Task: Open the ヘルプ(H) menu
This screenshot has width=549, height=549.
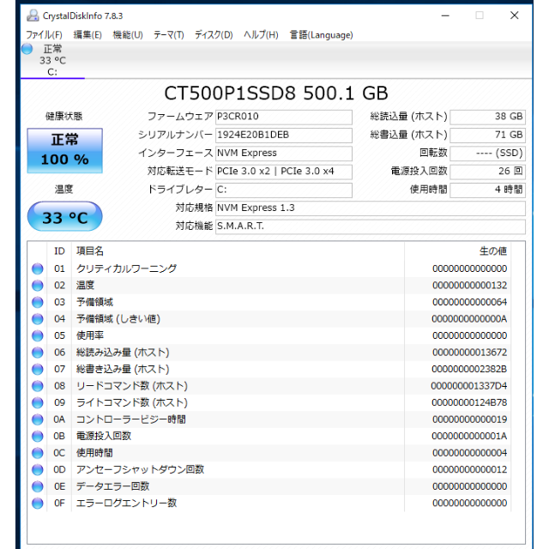Action: pyautogui.click(x=261, y=34)
